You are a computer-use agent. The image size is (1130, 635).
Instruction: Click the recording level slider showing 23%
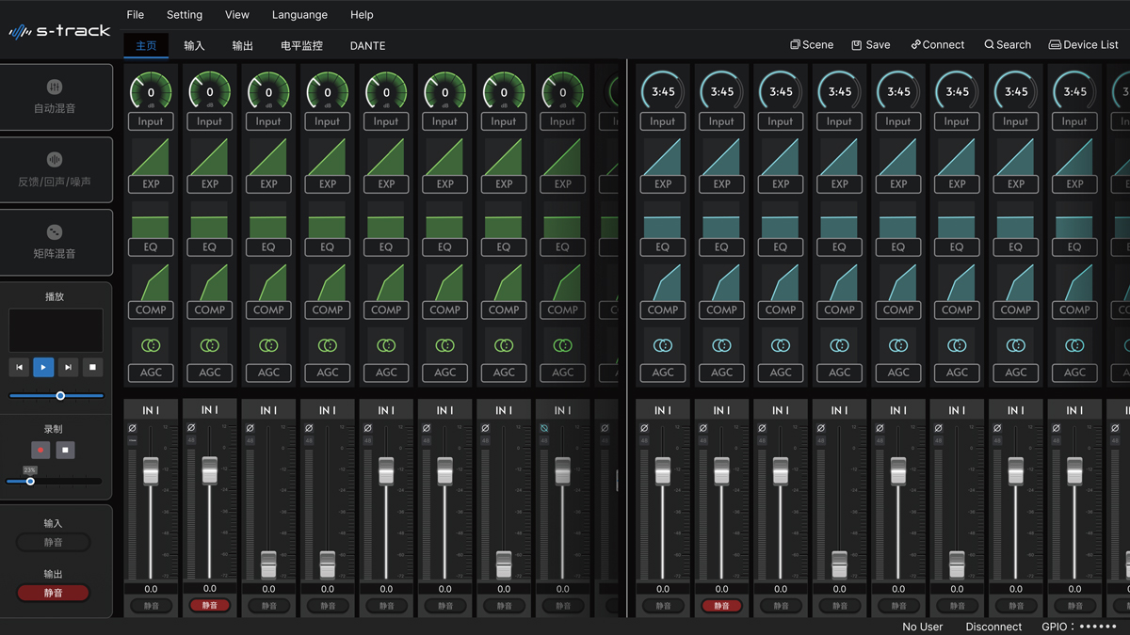pos(30,481)
